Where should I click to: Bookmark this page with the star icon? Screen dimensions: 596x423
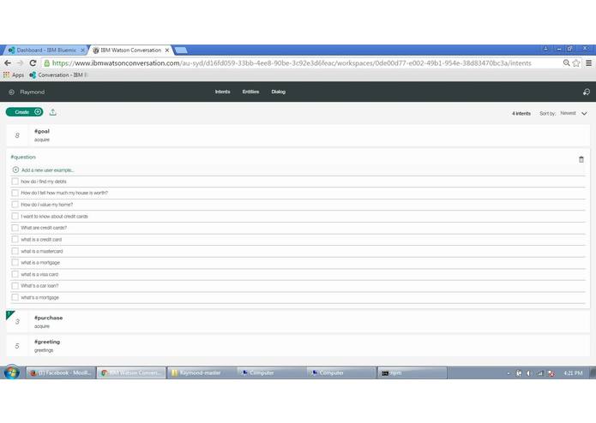point(576,63)
